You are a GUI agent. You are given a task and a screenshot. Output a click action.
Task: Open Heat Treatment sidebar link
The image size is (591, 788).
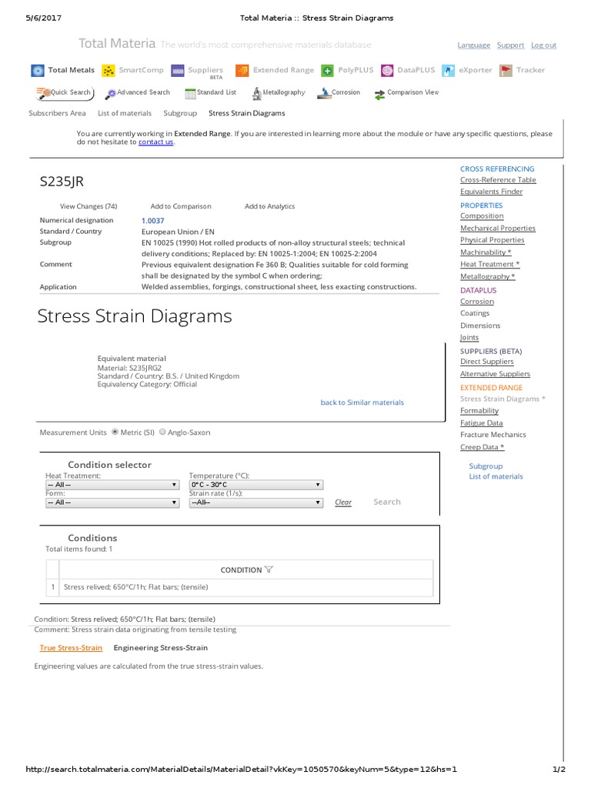[490, 265]
